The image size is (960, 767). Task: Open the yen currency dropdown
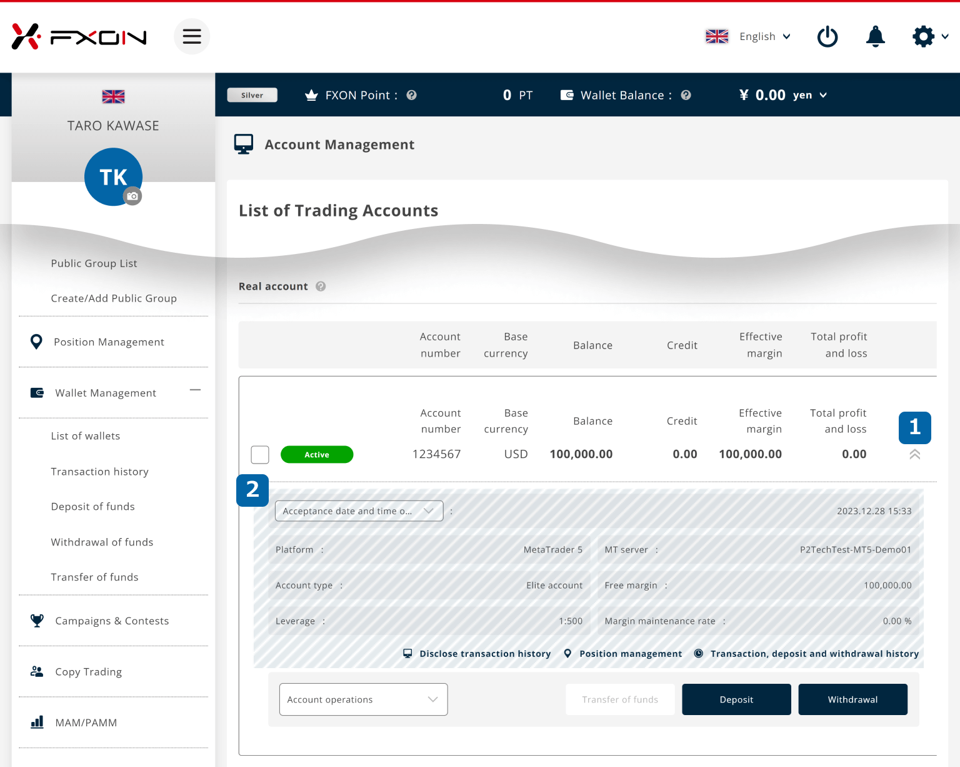click(x=810, y=95)
